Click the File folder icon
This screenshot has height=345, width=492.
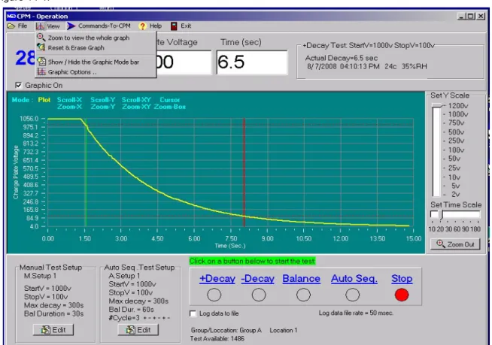point(11,26)
